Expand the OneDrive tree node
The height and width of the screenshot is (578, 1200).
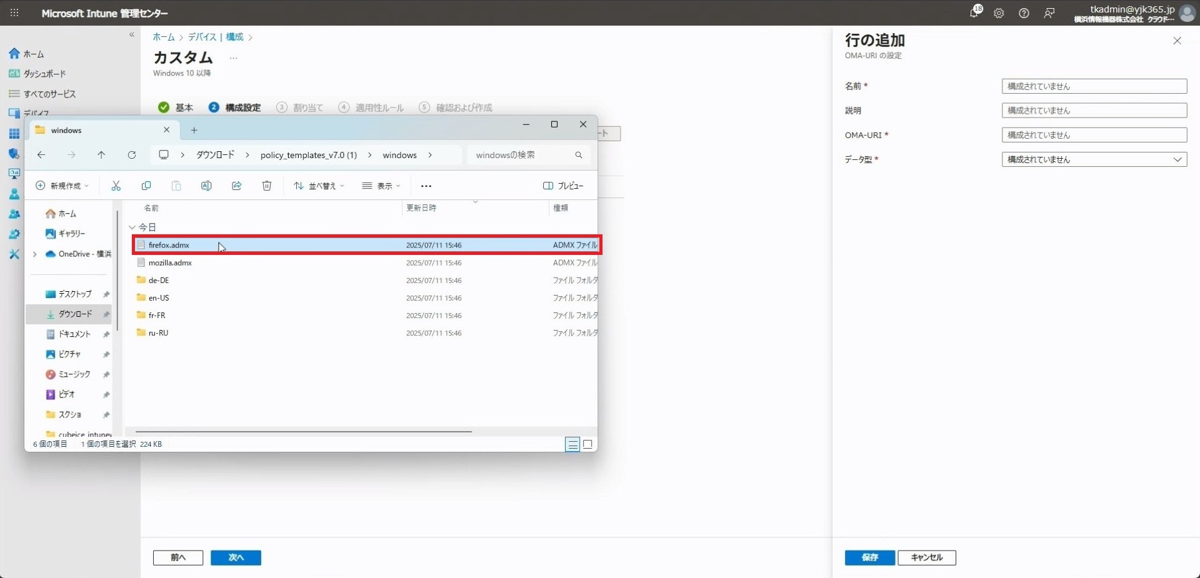point(35,254)
